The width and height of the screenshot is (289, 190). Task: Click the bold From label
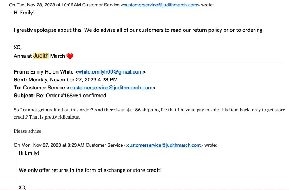click(21, 72)
